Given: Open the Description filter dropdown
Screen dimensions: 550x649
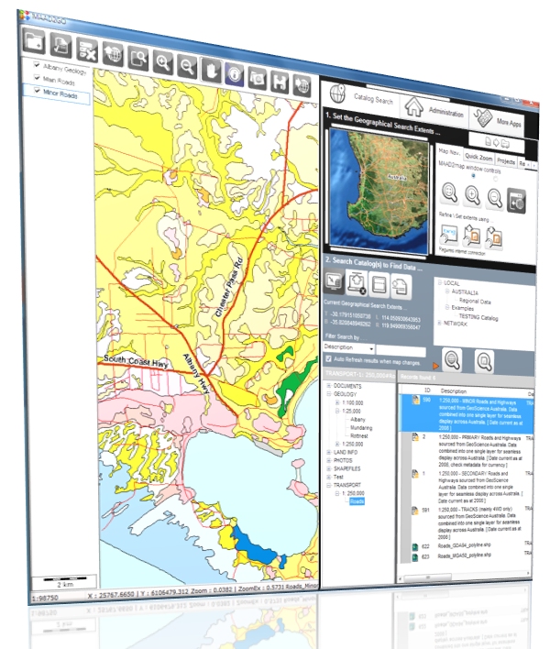Looking at the screenshot, I should [x=371, y=349].
